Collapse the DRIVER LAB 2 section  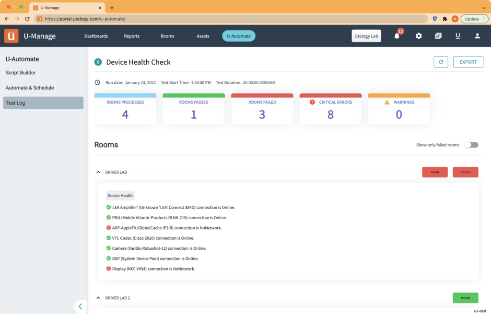(x=98, y=297)
